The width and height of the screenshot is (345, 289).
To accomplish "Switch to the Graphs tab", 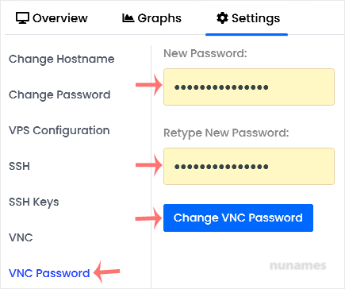I will [x=151, y=18].
